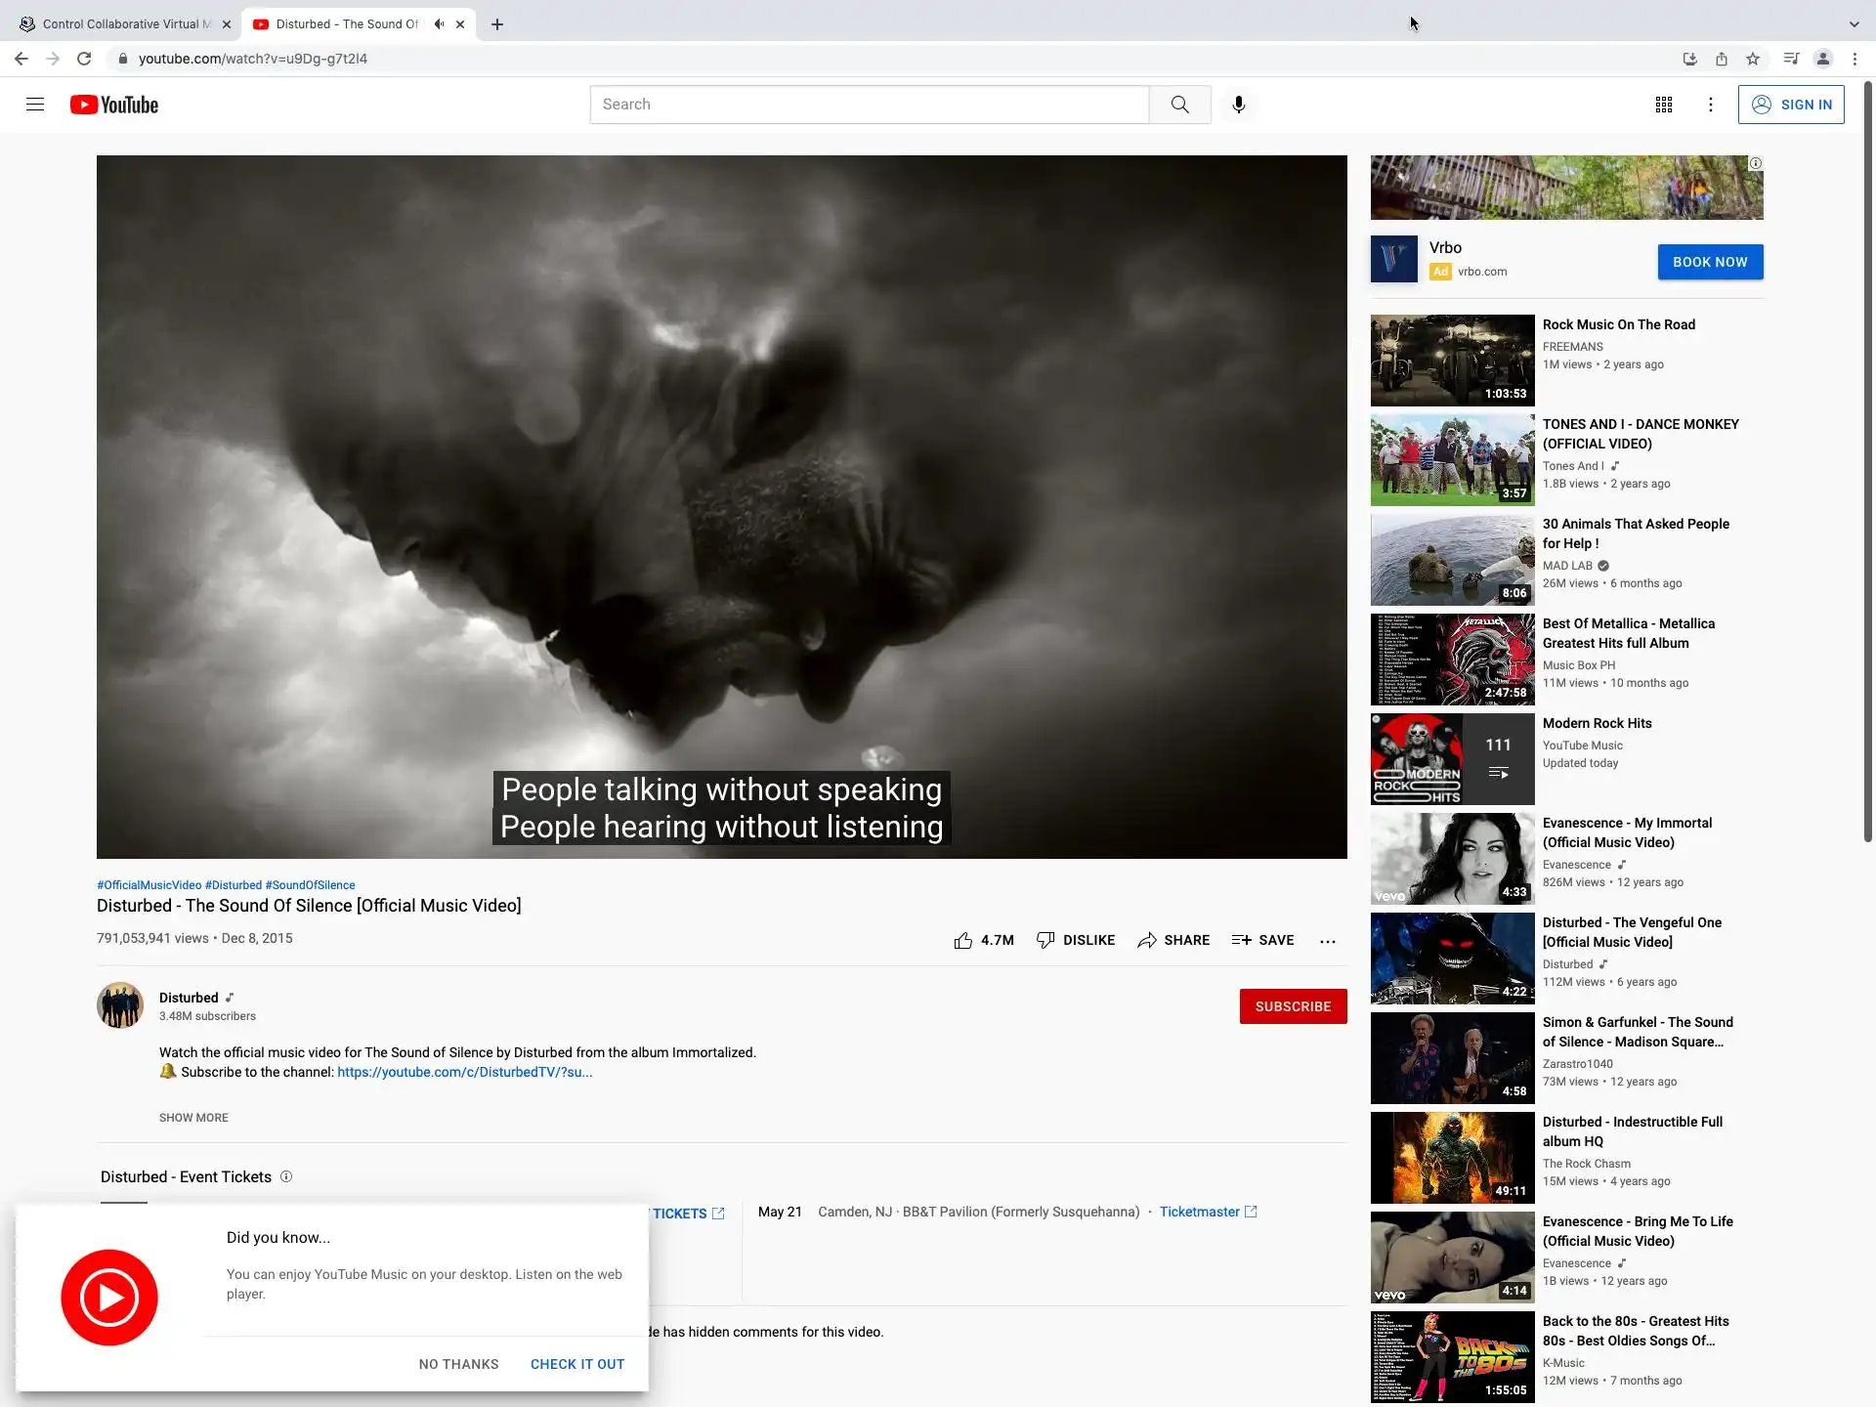The width and height of the screenshot is (1876, 1407).
Task: Open the YouTube apps grid icon
Action: 1663,105
